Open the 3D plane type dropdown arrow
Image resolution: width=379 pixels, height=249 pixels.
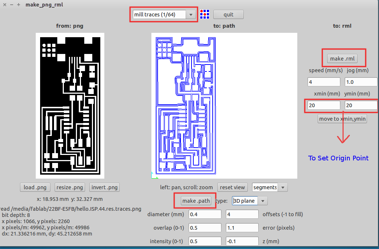(263, 201)
